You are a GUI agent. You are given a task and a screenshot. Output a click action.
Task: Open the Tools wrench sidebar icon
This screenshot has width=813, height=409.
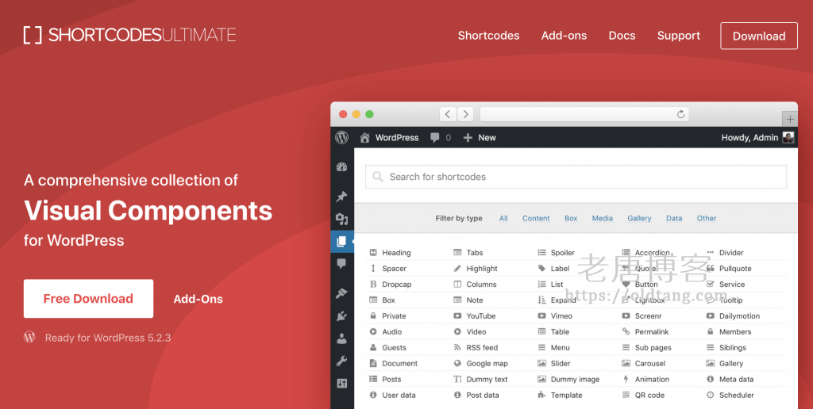pos(342,361)
